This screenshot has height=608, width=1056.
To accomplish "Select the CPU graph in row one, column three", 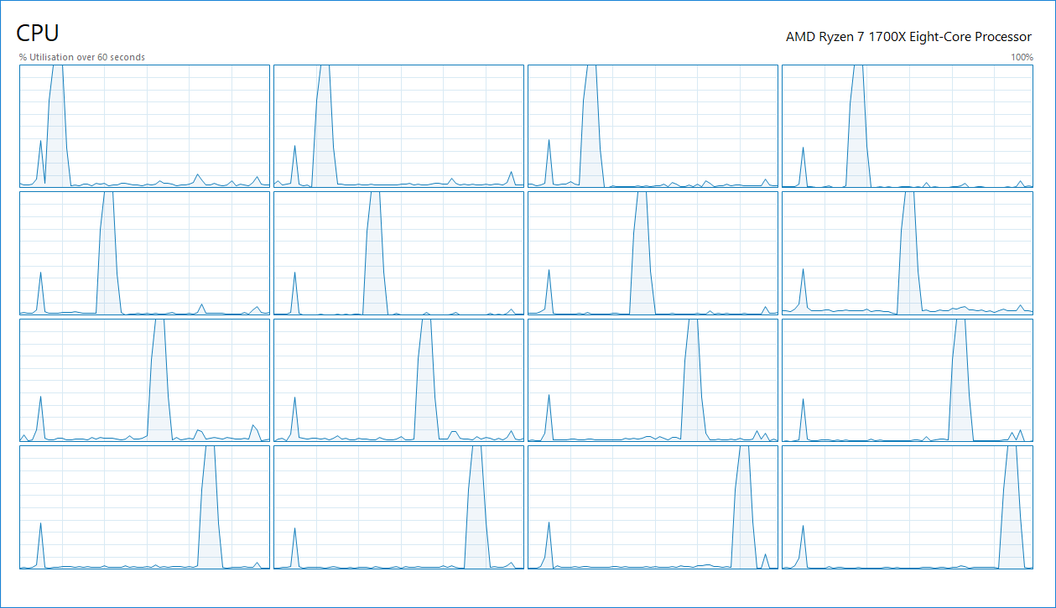I will (653, 127).
